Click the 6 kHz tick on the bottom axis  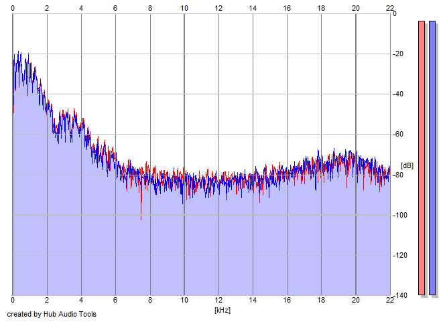[x=115, y=301]
